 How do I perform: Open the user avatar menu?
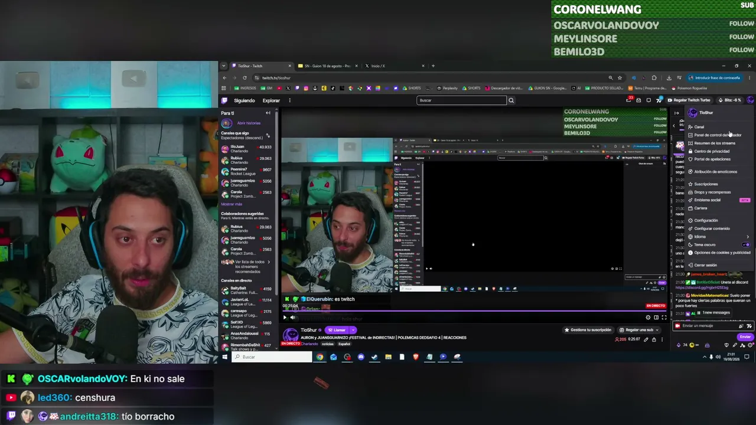[750, 100]
